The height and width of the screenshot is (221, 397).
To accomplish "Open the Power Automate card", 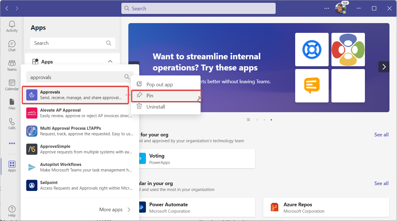I will tap(196, 207).
